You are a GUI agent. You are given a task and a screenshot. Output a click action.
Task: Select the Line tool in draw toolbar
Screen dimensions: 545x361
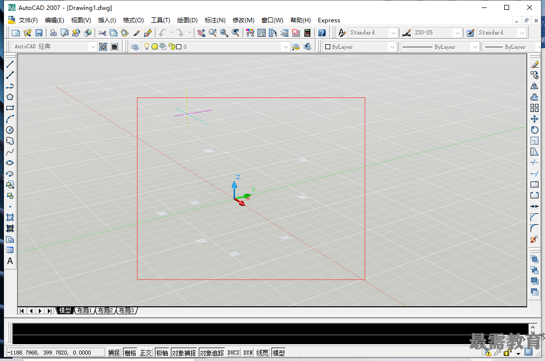[10, 64]
